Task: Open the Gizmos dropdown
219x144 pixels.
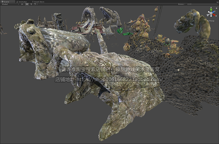Action: point(181,4)
